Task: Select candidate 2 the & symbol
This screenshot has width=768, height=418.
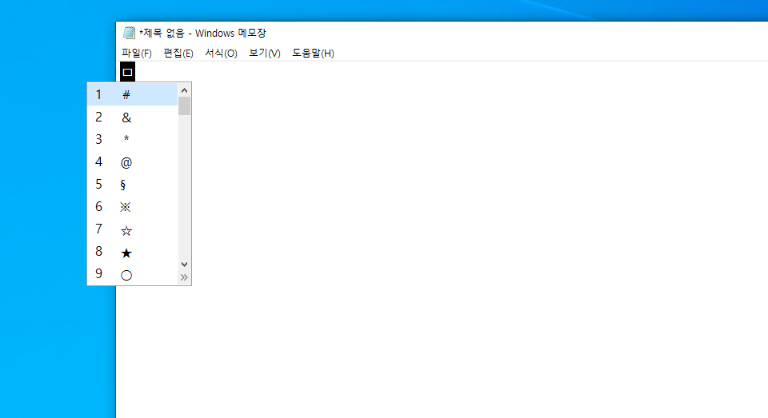Action: coord(132,117)
